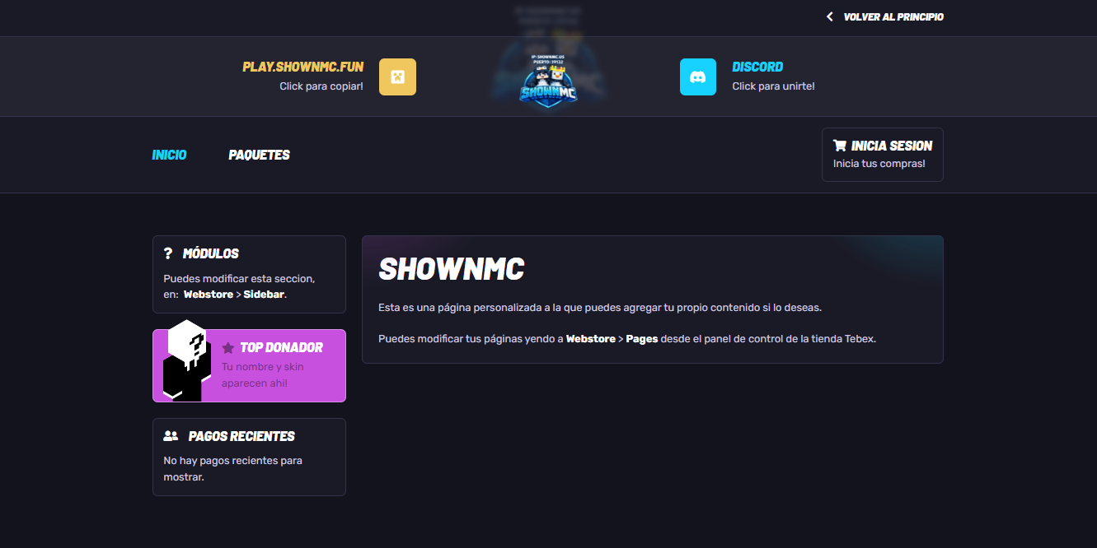Click the back chevron beside Volver al principio

(x=830, y=16)
